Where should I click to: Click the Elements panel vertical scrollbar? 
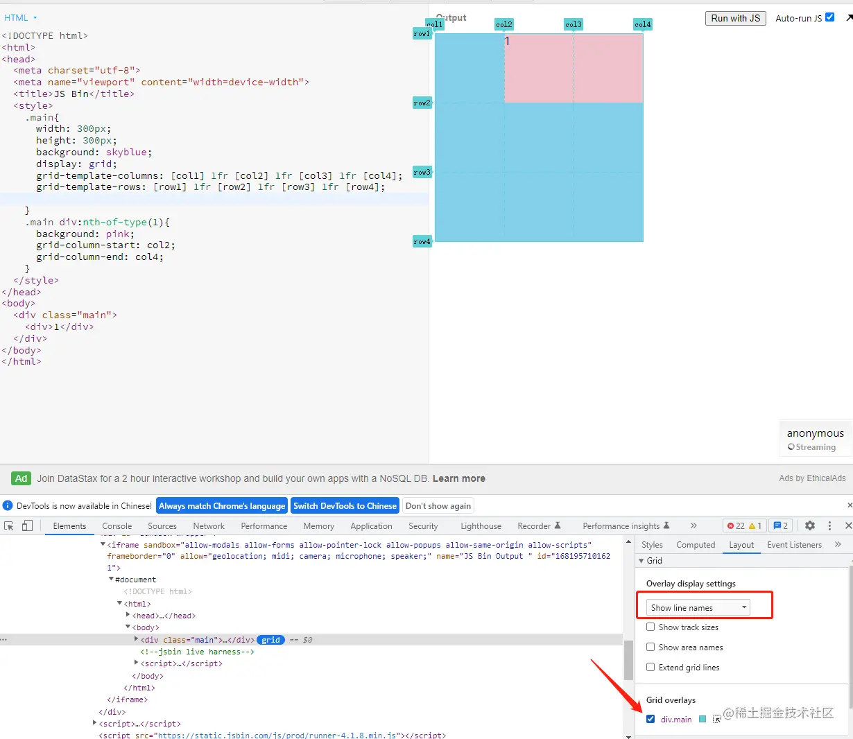tap(628, 659)
